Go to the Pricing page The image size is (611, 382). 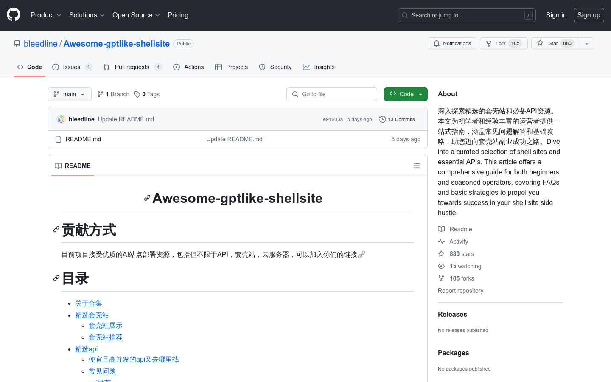pos(178,15)
